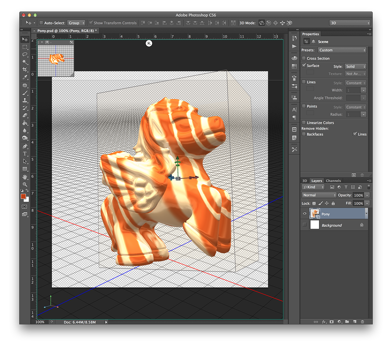Open the 3D workspace dropdown
This screenshot has width=392, height=350.
coord(350,23)
